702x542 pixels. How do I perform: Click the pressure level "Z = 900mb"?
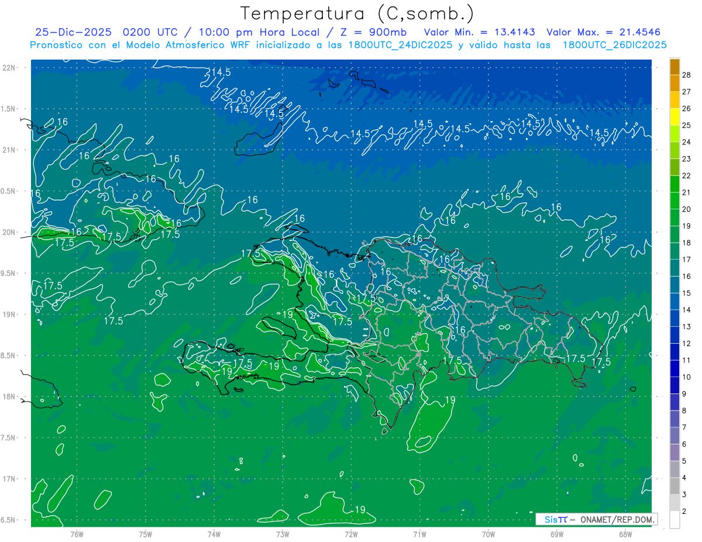tap(373, 32)
